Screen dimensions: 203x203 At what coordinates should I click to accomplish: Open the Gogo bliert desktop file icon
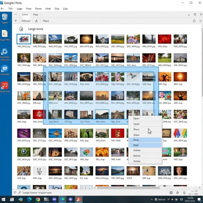point(5,35)
